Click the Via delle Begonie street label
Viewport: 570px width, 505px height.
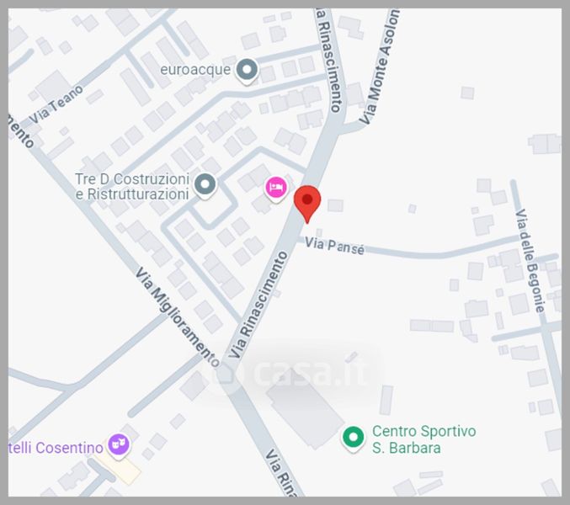530,260
